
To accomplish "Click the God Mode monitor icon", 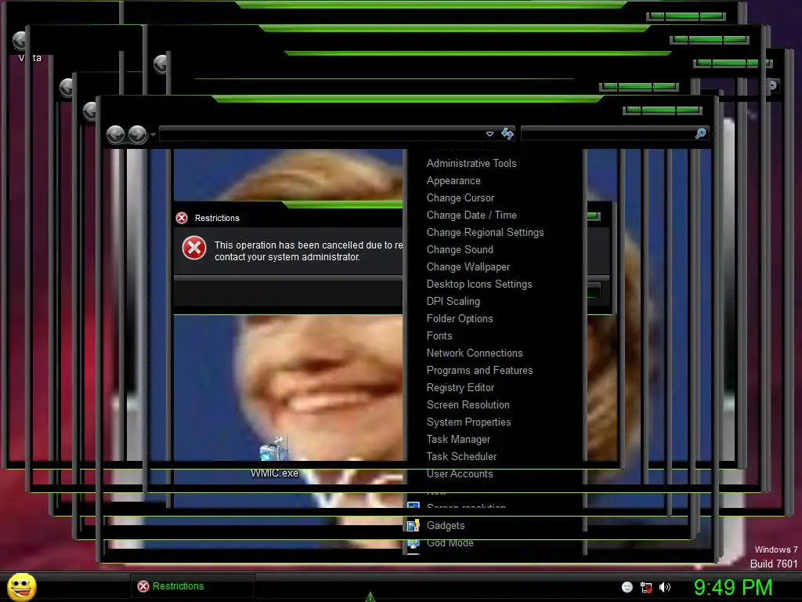I will 414,542.
